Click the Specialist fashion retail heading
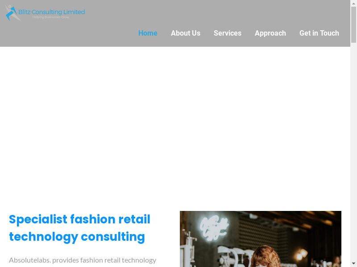 point(79,228)
